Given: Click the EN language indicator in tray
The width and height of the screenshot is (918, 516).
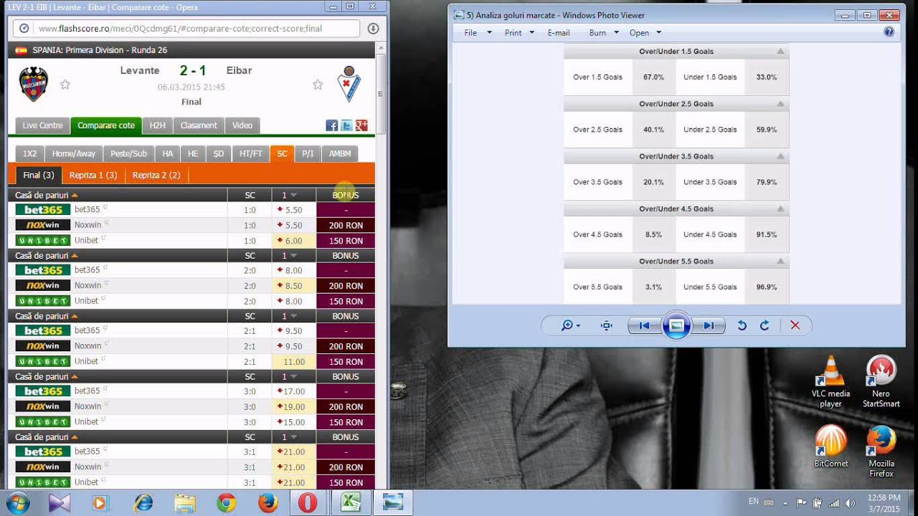Looking at the screenshot, I should point(754,502).
